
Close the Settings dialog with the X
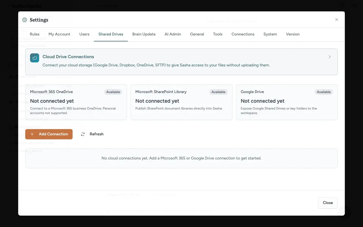click(x=337, y=20)
